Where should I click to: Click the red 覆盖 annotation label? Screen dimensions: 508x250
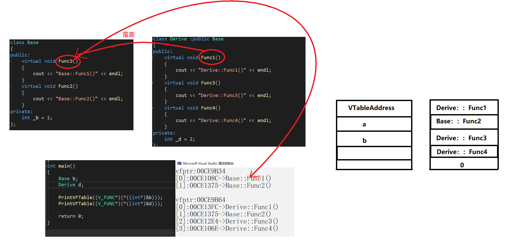[129, 35]
